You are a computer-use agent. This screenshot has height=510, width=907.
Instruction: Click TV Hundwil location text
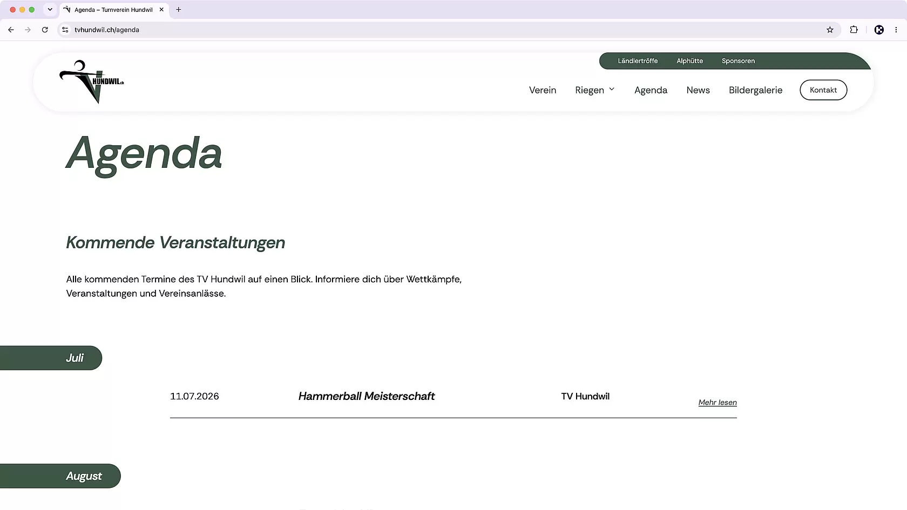click(585, 396)
